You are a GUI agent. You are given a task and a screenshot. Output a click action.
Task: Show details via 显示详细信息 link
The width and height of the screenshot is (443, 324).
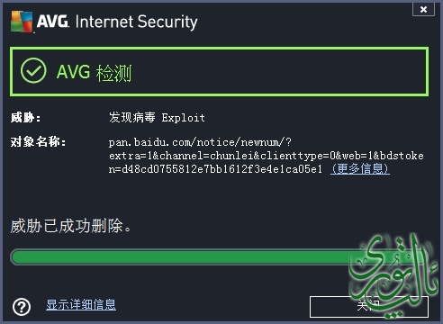coord(81,305)
